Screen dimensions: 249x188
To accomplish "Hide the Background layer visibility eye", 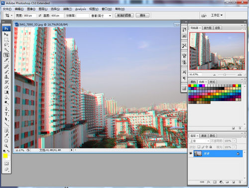I will pyautogui.click(x=191, y=153).
